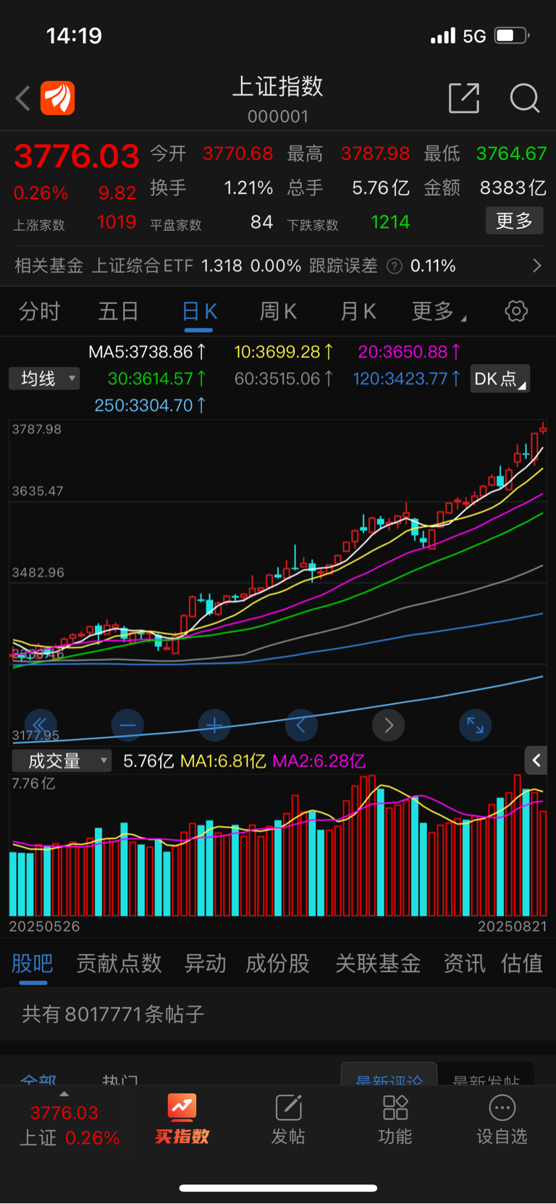556x1204 pixels.
Task: Move chart left with left arrow circle
Action: click(301, 725)
